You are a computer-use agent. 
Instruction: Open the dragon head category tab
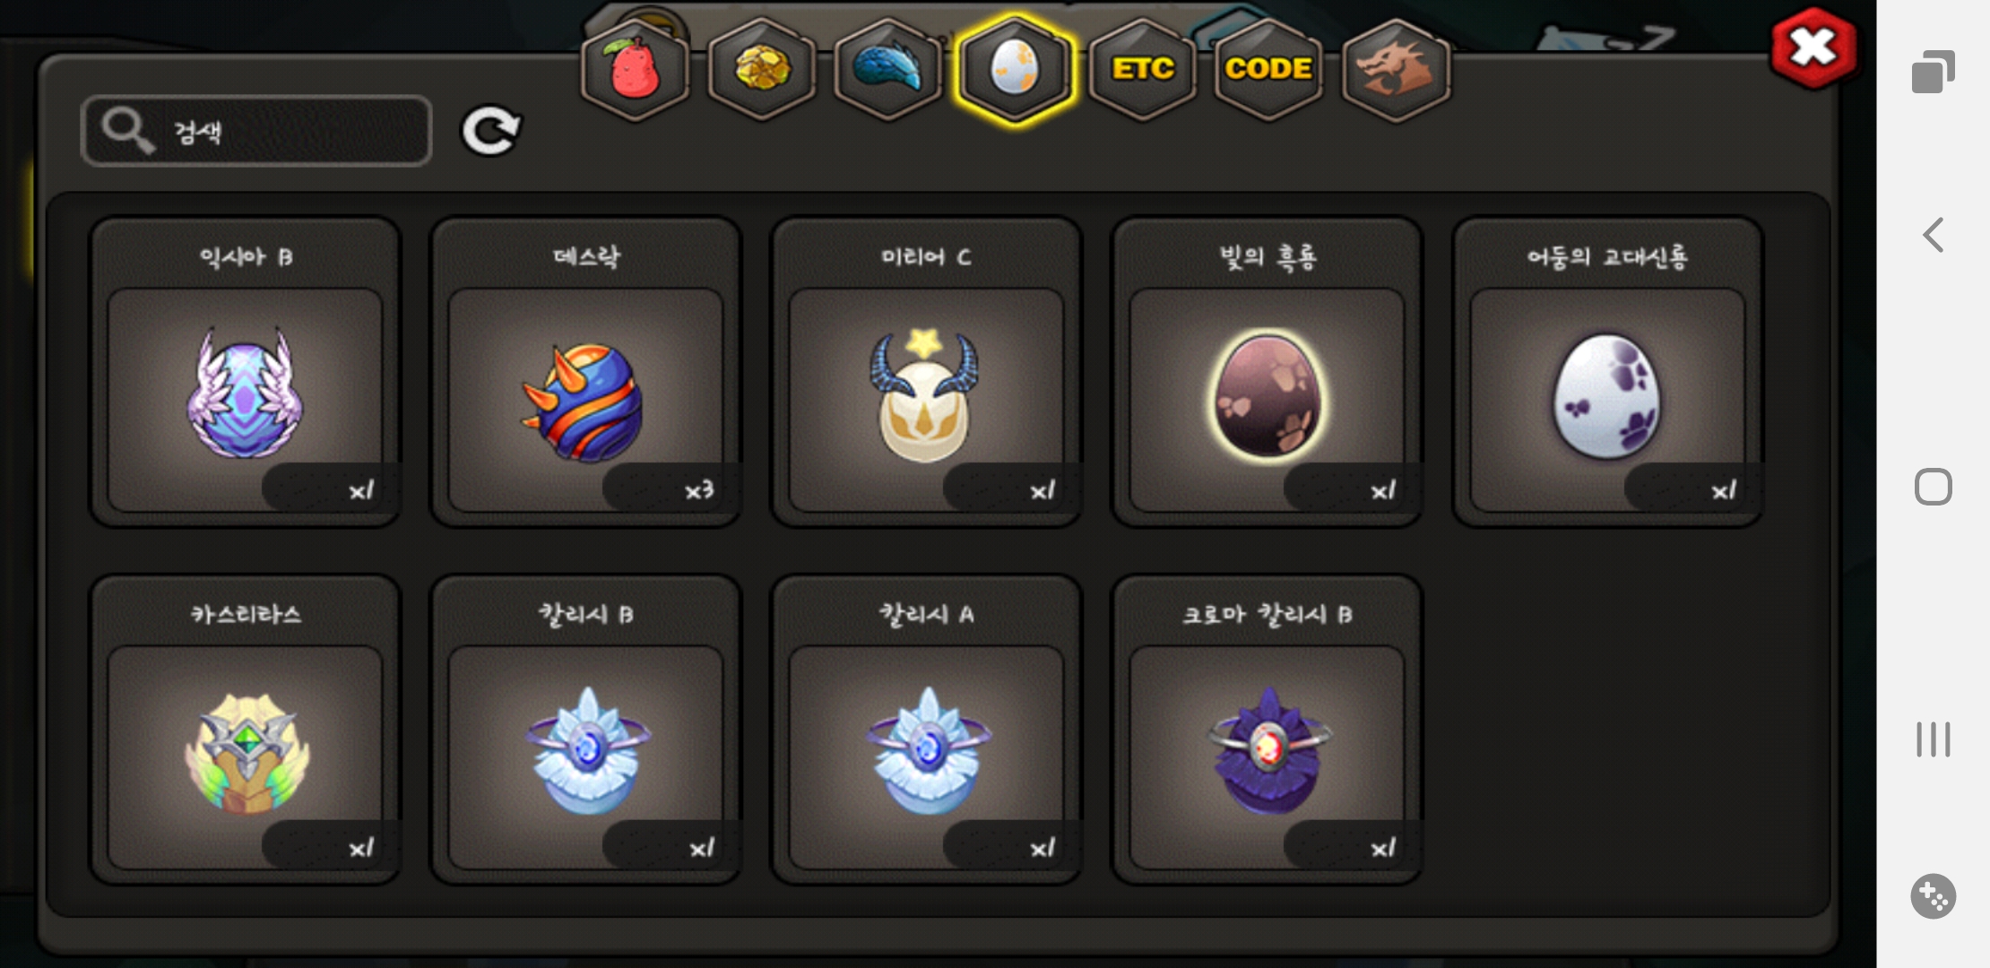click(x=1396, y=70)
